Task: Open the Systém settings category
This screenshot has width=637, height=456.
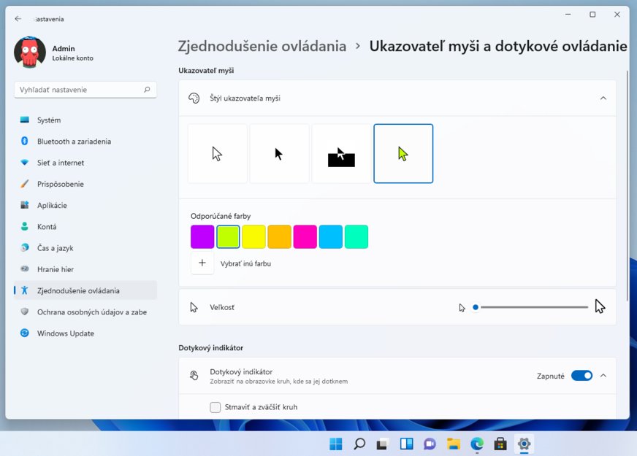Action: coord(49,120)
